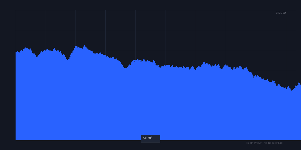This screenshot has height=150, width=301.
Task: Click the BTCUSD symbol label
Action: 281,13
